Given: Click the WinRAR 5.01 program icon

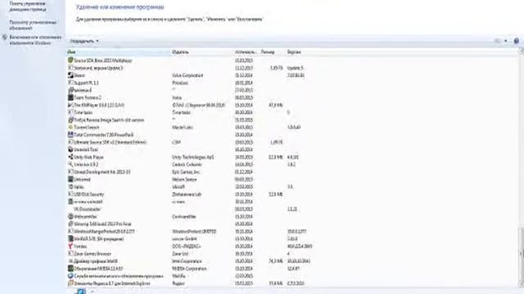Looking at the screenshot, I should click(70, 238).
